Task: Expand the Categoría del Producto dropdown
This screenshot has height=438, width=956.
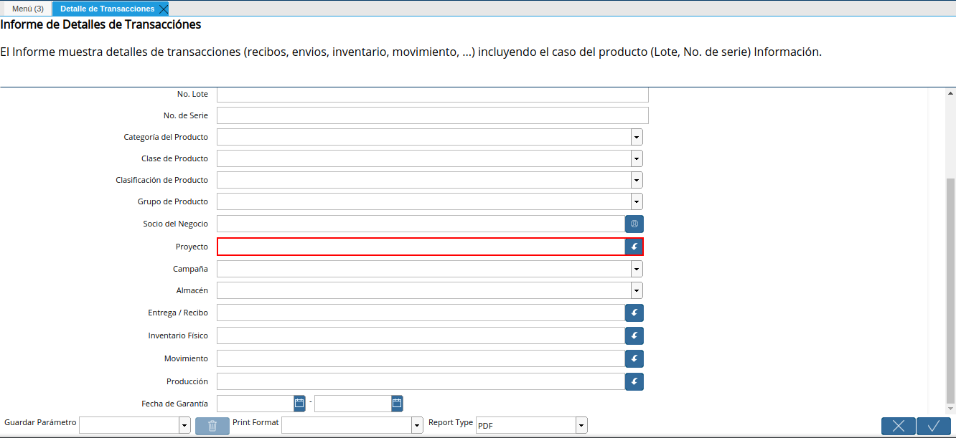Action: (x=637, y=137)
